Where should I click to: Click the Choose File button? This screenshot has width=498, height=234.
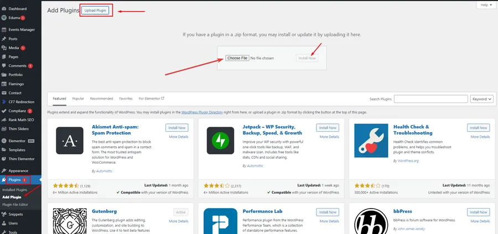click(237, 58)
